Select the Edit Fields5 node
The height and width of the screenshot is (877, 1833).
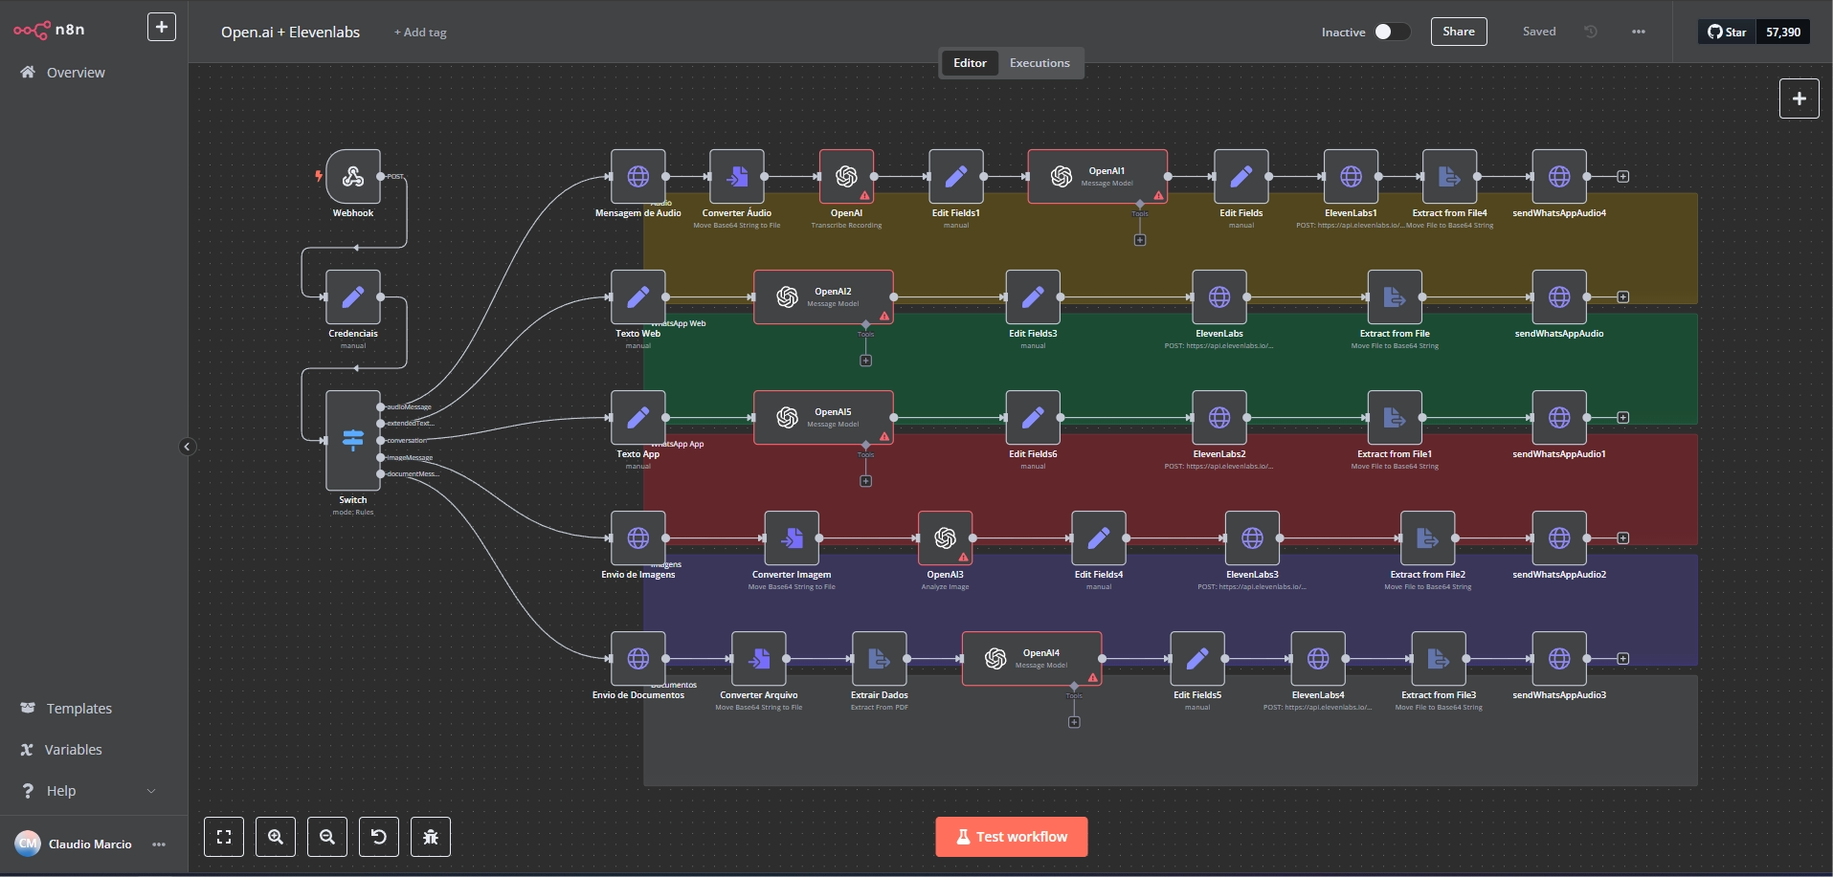[1197, 658]
